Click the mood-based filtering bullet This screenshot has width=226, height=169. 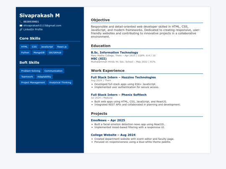[x=130, y=127]
